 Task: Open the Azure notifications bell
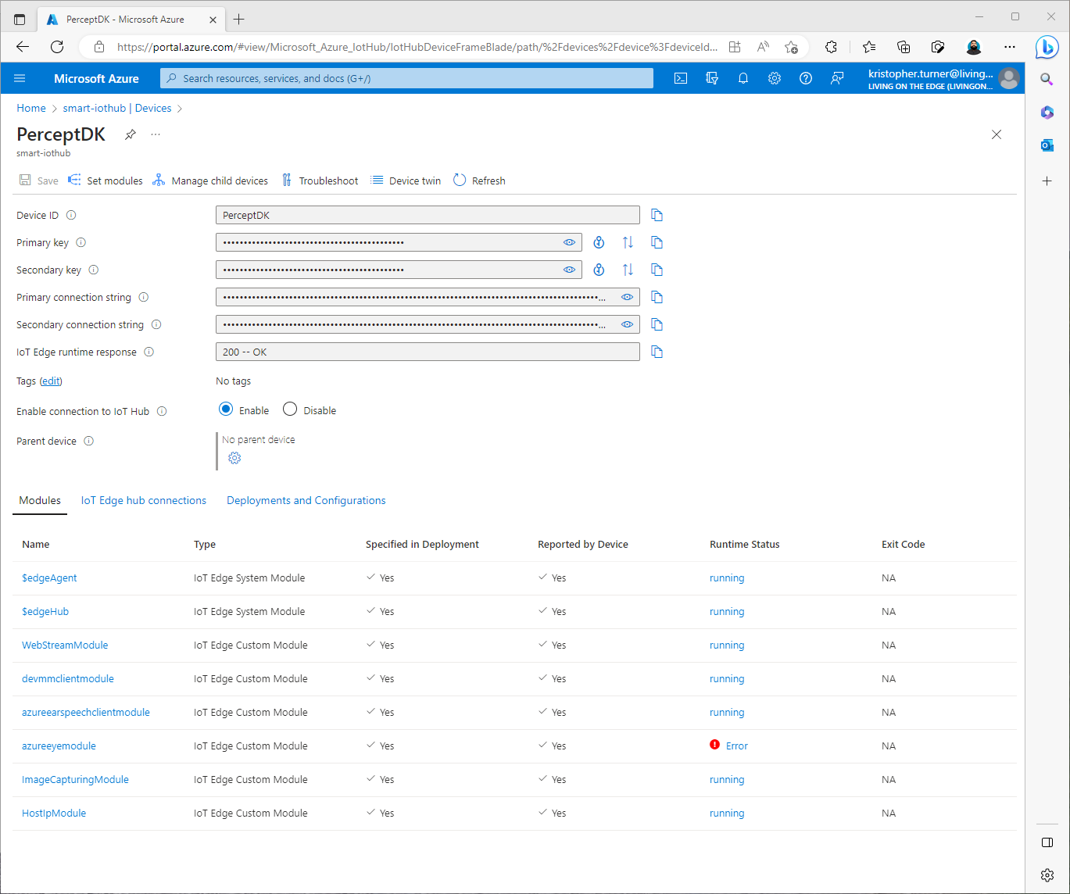pos(743,78)
